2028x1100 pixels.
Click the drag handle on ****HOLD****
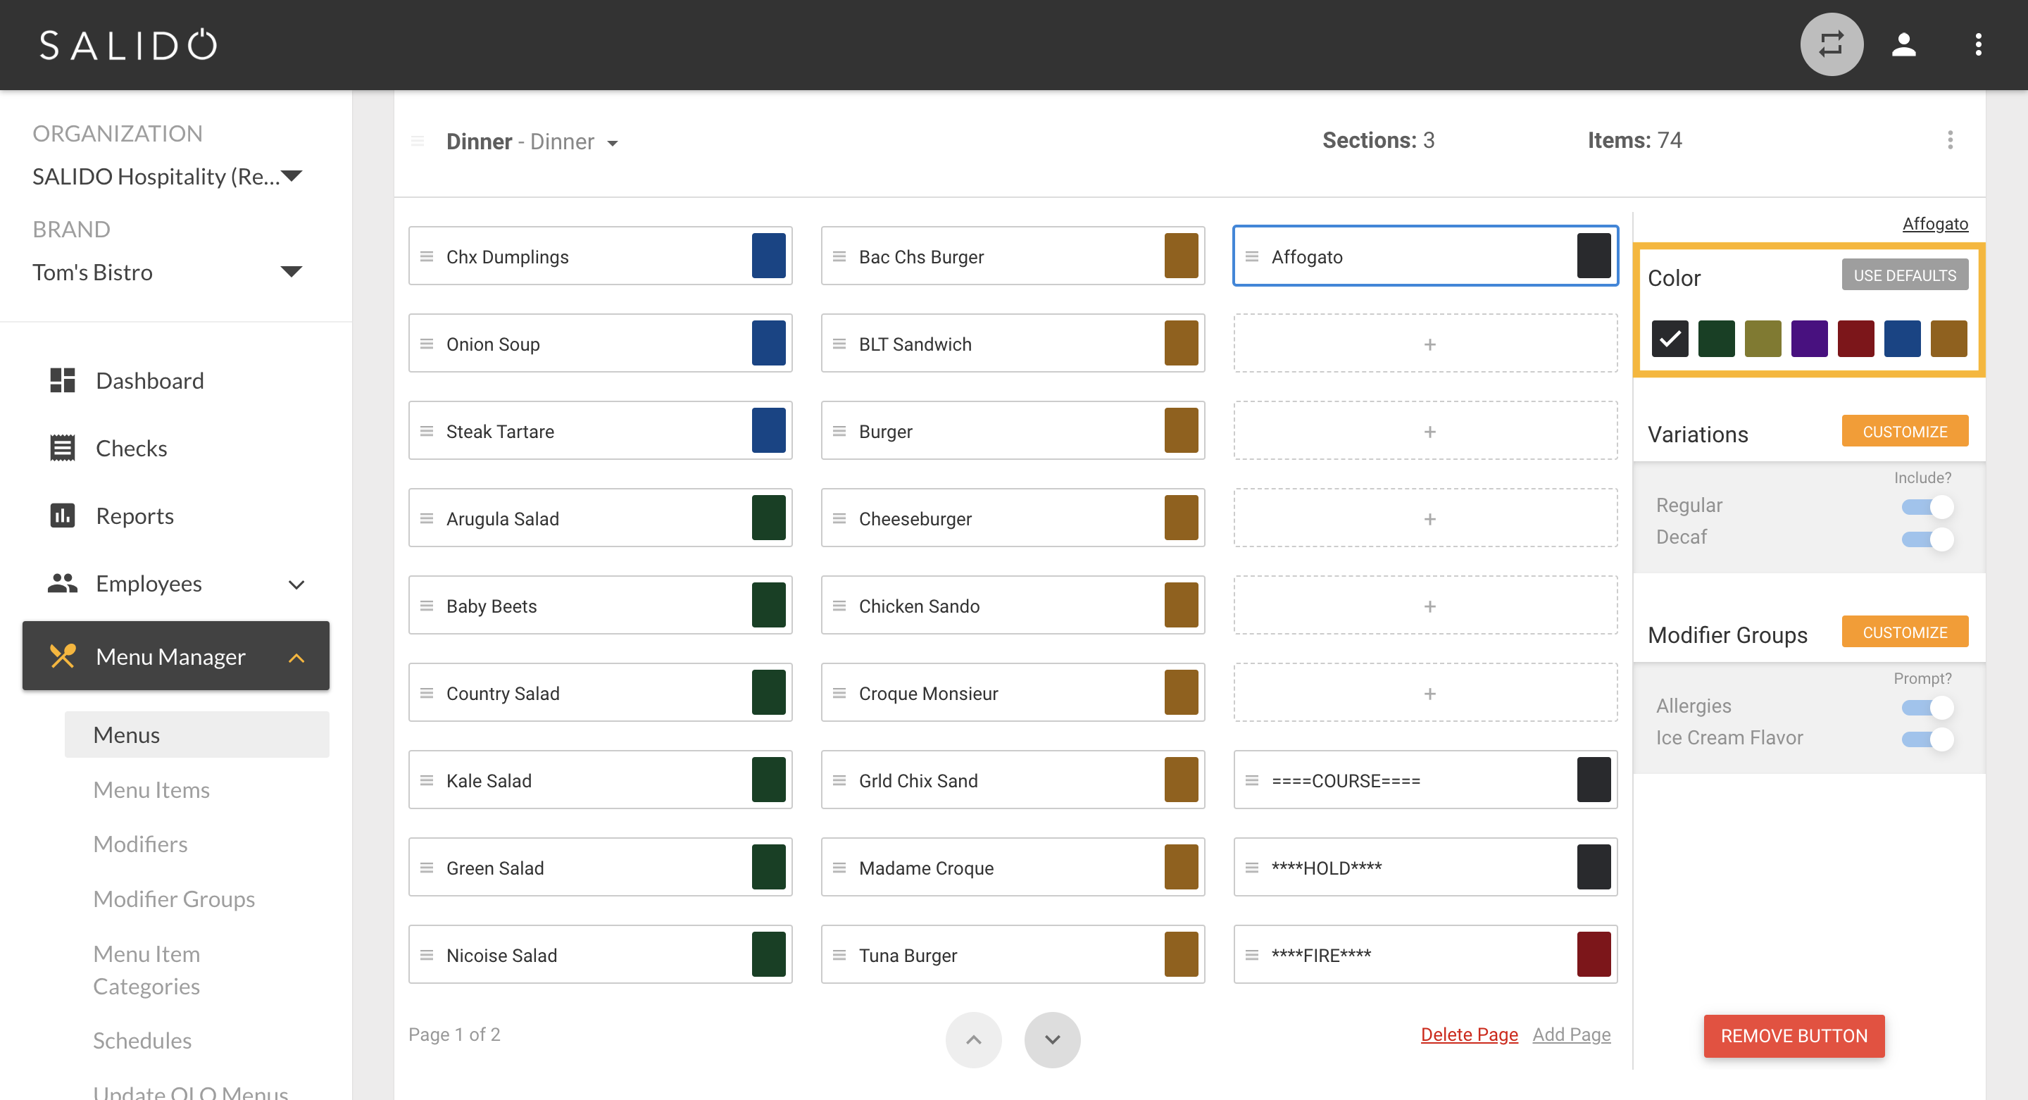click(x=1252, y=868)
